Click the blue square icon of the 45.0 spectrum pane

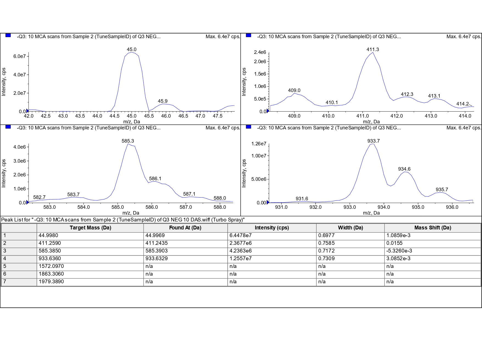coord(8,35)
